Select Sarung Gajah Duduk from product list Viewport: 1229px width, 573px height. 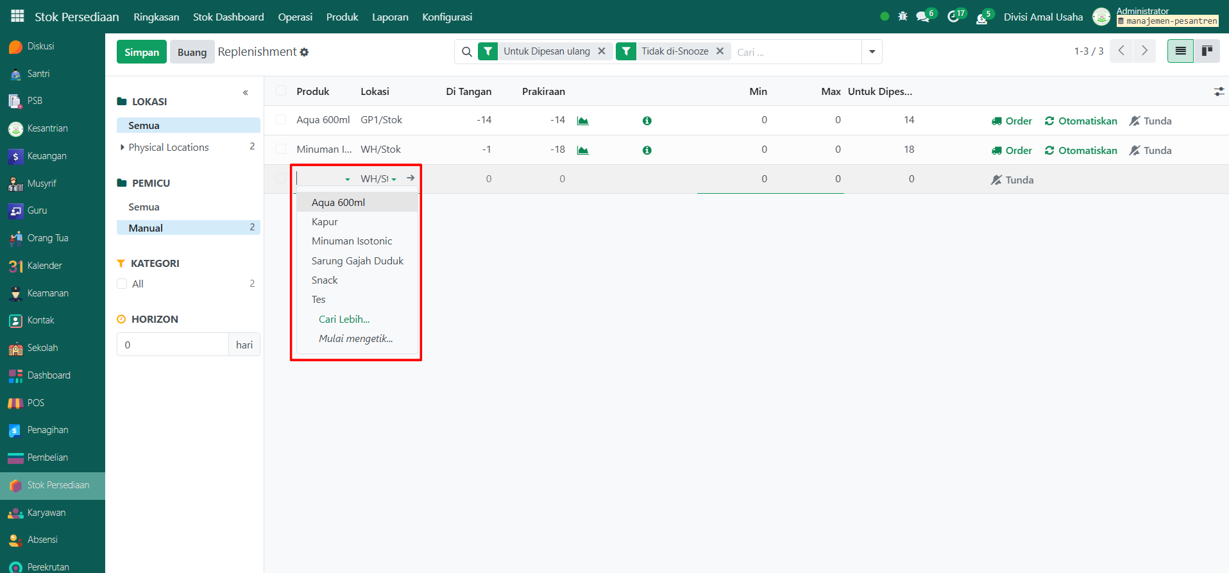tap(357, 261)
